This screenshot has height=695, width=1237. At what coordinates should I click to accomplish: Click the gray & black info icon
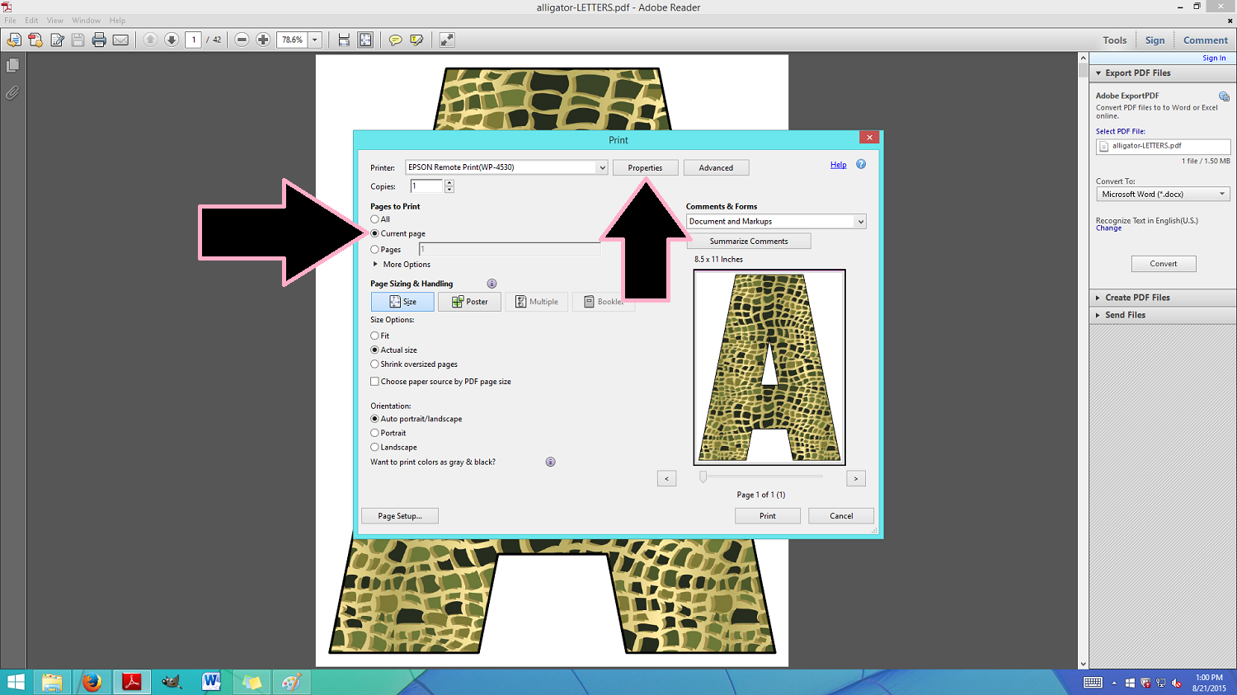click(x=550, y=462)
